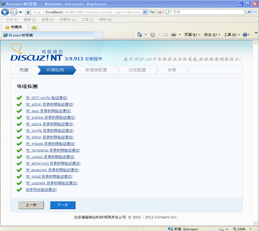Click the upgrade directory permission link
The image size is (259, 231).
pyautogui.click(x=52, y=183)
